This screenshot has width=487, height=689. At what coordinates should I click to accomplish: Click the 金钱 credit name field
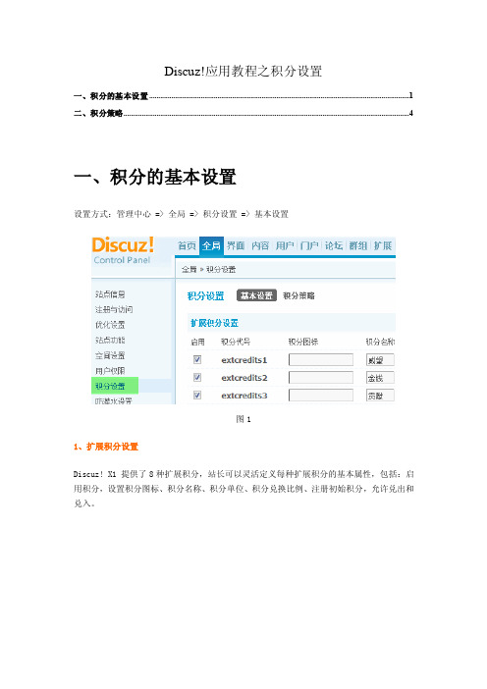point(380,378)
